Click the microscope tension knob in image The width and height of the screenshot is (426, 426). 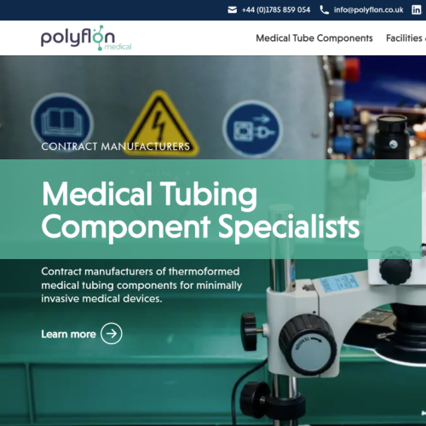point(308,345)
